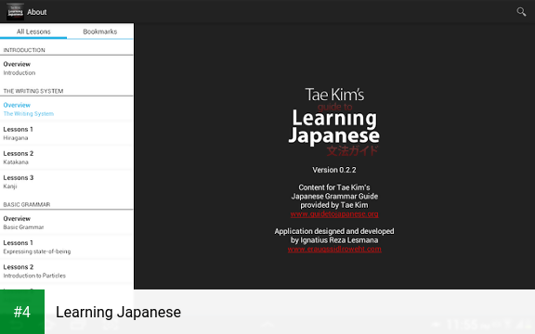The width and height of the screenshot is (535, 334).
Task: Tap the Learning Japanese app icon
Action: (x=15, y=11)
